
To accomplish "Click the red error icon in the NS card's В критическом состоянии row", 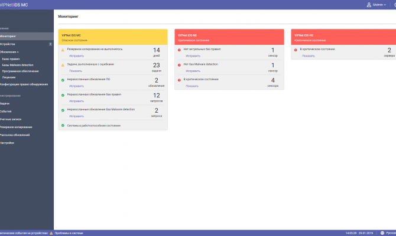I will (x=179, y=80).
